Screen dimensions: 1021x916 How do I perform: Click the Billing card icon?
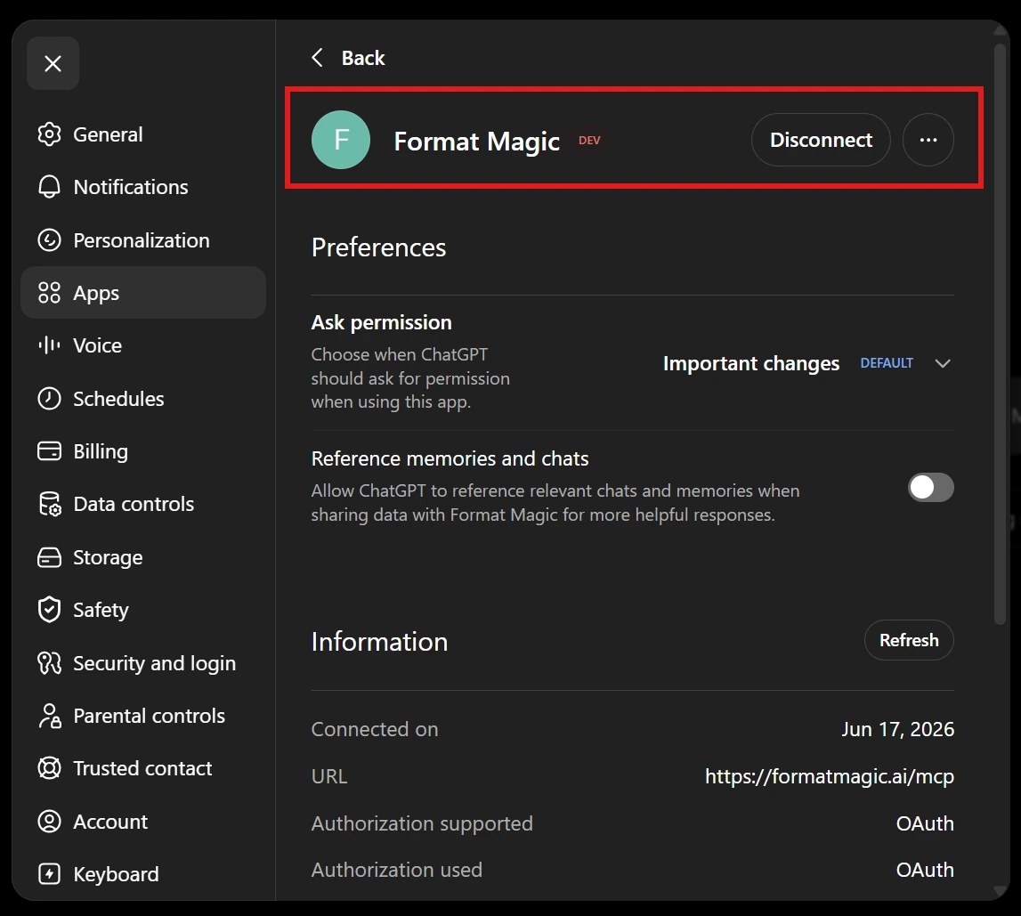tap(50, 451)
